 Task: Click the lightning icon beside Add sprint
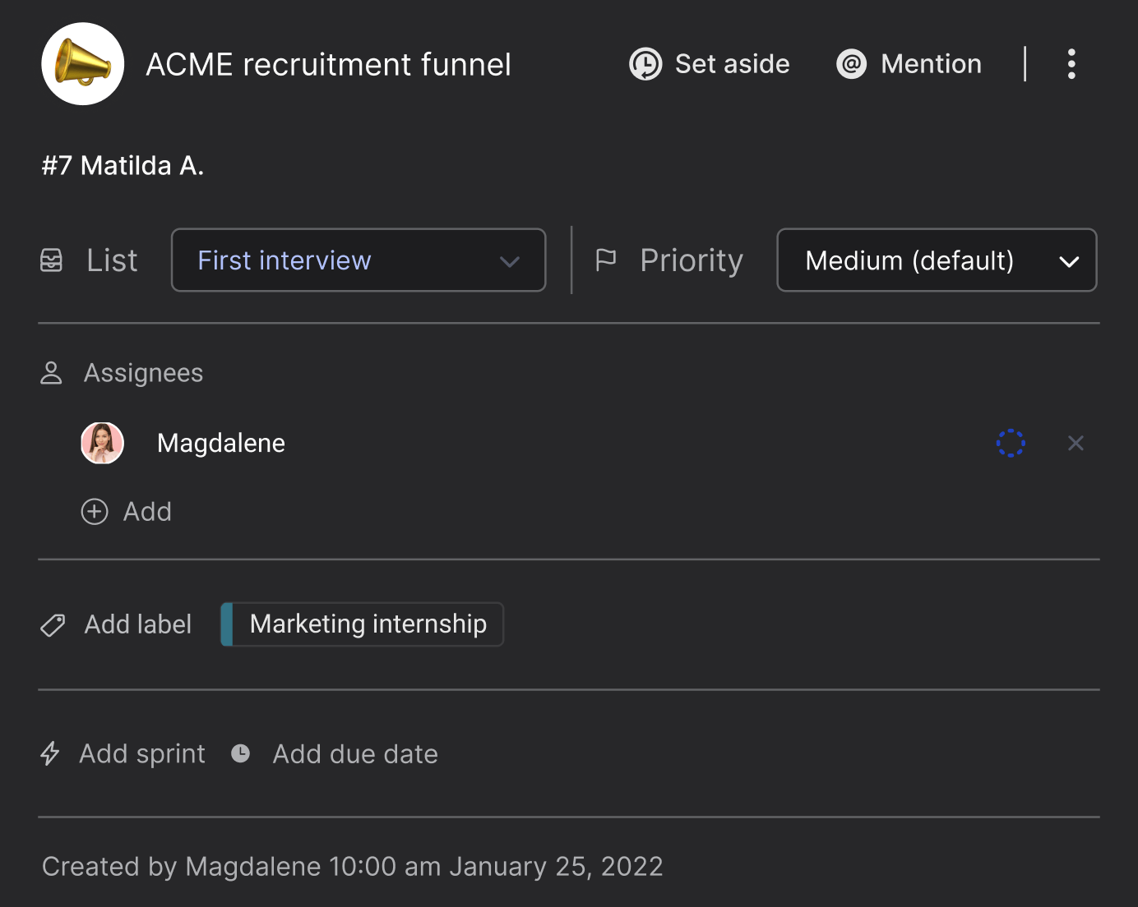point(50,753)
